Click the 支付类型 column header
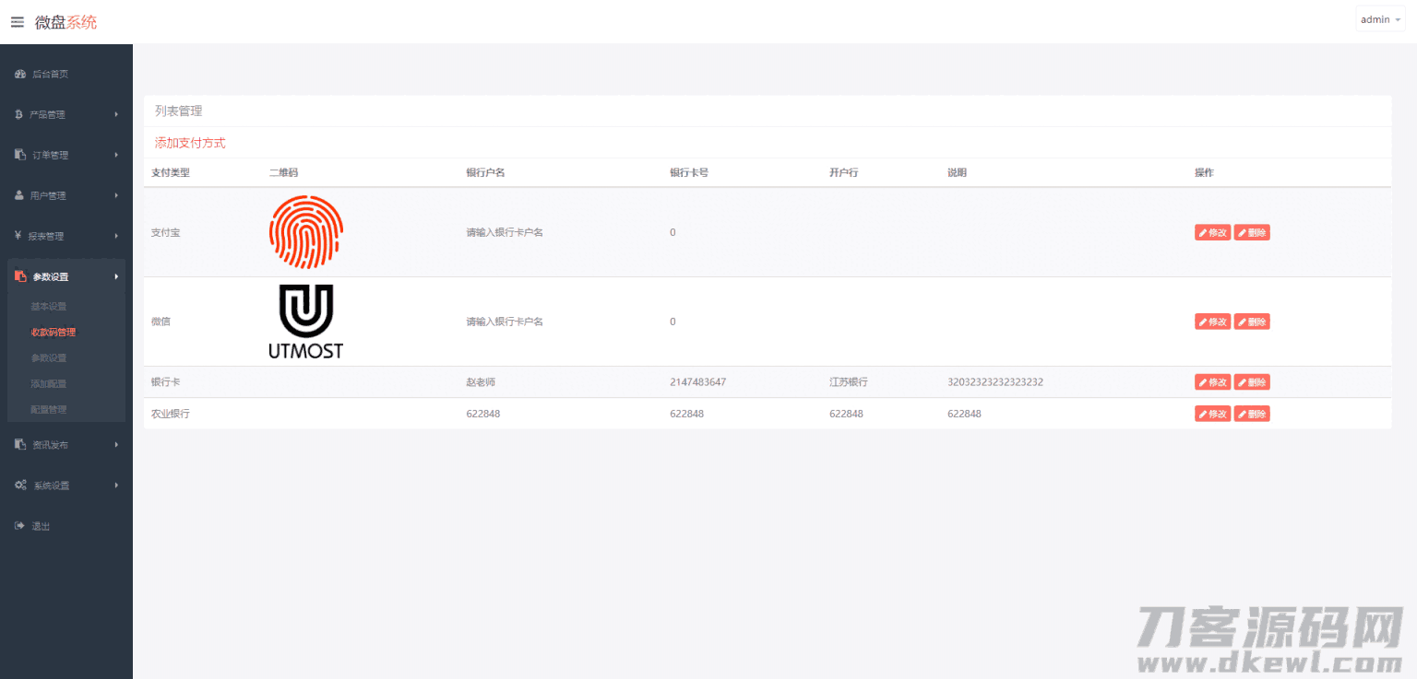This screenshot has width=1417, height=679. click(x=170, y=172)
